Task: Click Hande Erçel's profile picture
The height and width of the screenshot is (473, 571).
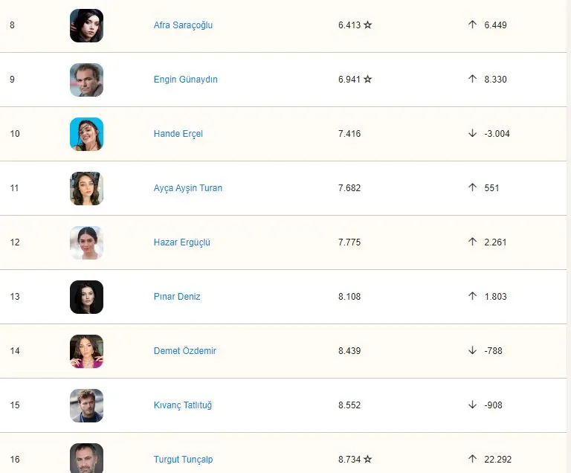Action: coord(87,134)
